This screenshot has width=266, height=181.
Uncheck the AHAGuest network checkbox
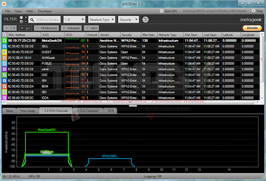[4, 58]
